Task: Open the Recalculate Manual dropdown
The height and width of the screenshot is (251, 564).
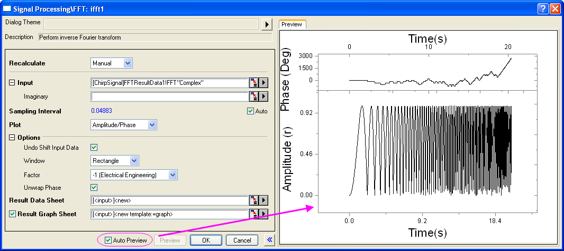Action: [112, 63]
